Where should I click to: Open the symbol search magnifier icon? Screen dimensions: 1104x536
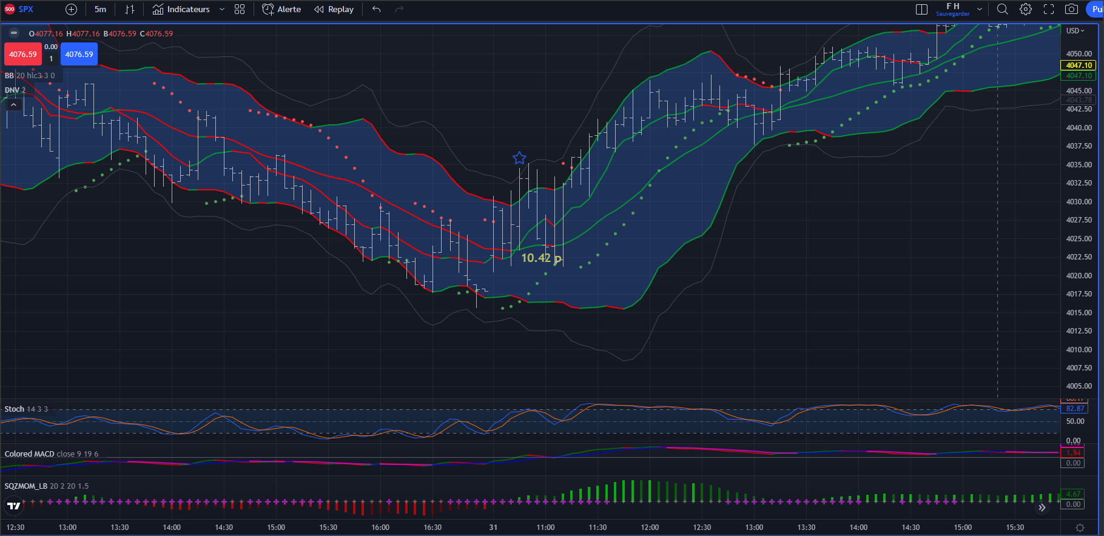[x=1003, y=9]
